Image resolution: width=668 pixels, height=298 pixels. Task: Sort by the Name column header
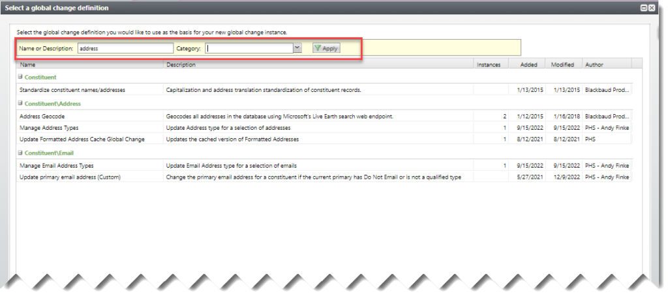90,65
